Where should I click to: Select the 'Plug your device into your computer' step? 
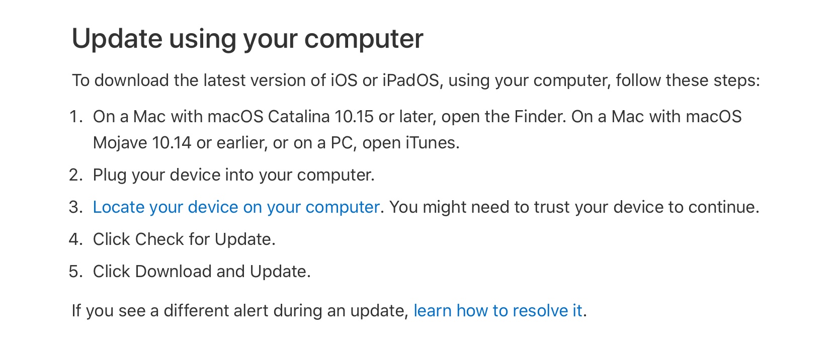(x=234, y=175)
